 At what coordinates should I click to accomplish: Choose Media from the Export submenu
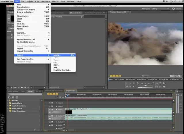(57, 55)
